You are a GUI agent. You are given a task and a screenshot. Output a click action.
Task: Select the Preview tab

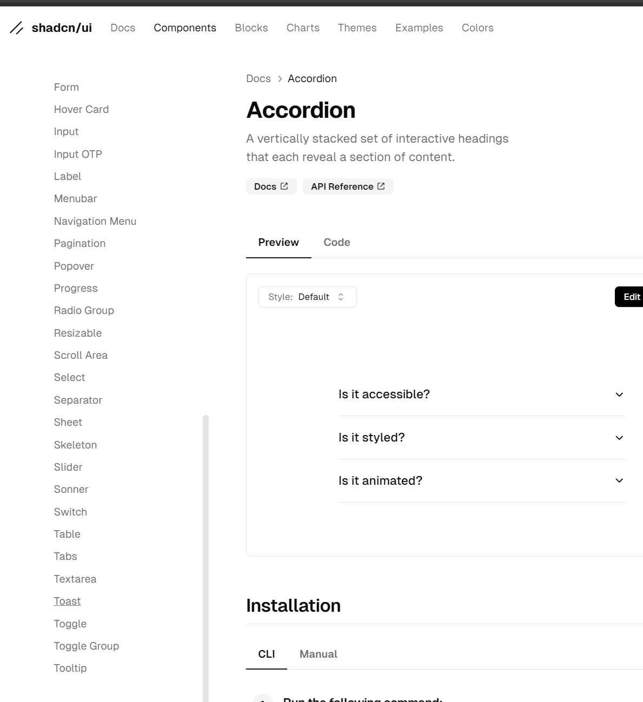(279, 243)
